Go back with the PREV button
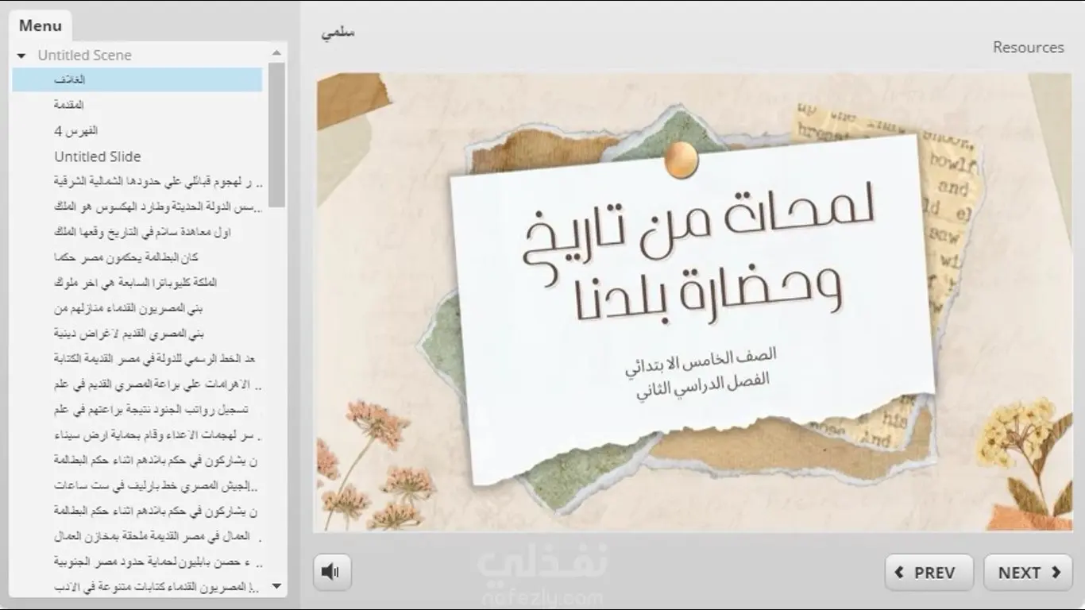 (929, 573)
